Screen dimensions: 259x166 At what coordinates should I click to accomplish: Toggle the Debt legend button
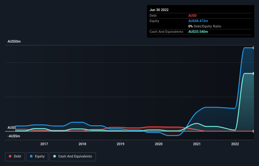[x=15, y=157]
